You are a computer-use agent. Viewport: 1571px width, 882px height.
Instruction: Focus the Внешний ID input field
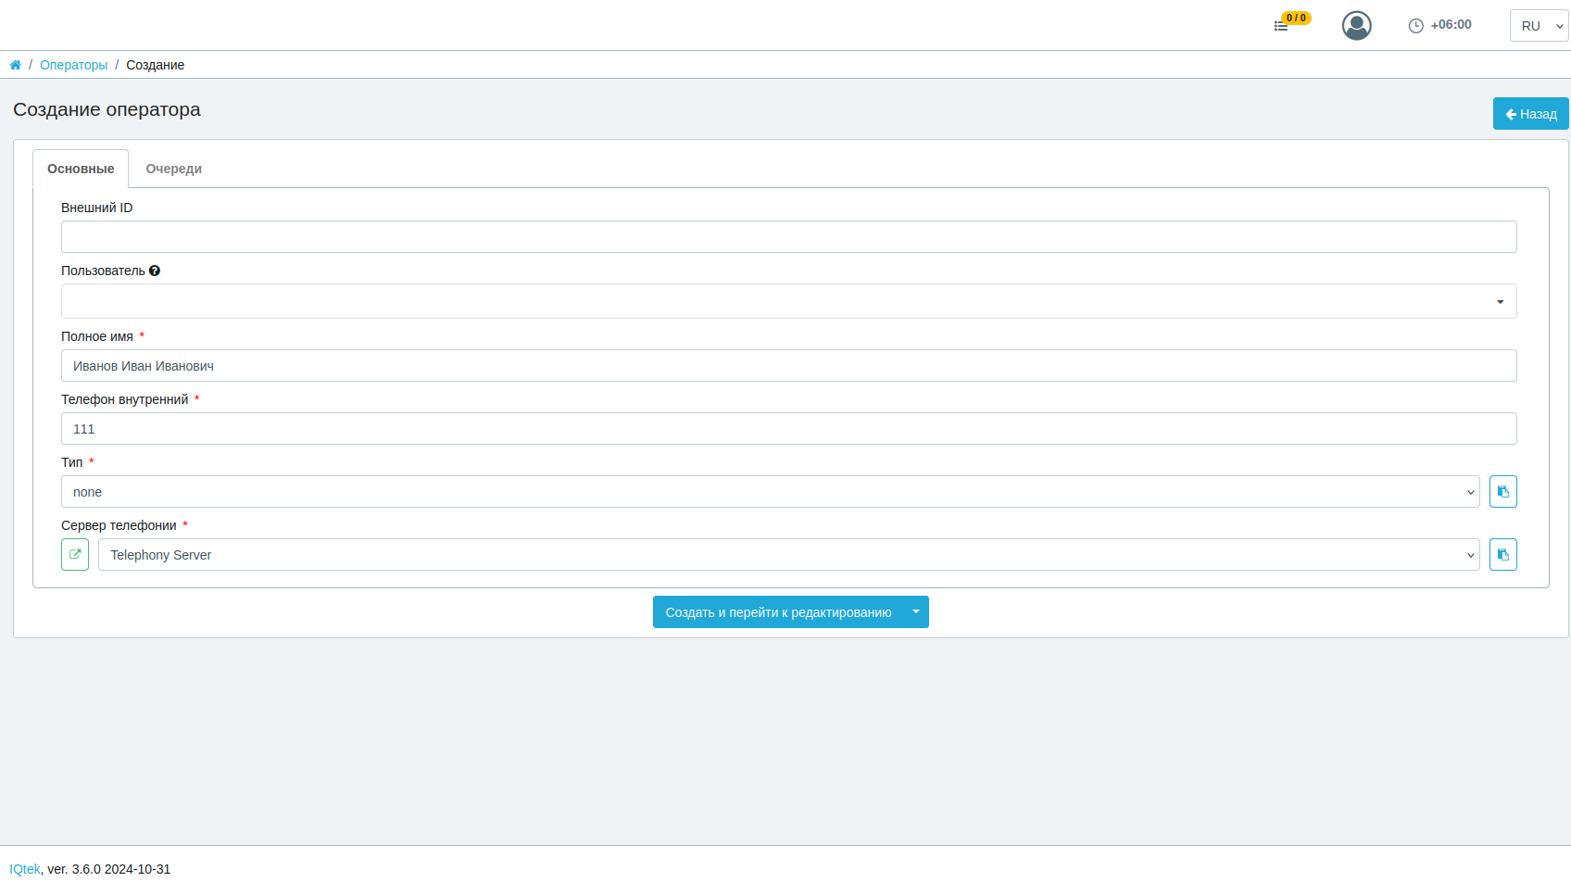[x=789, y=237]
